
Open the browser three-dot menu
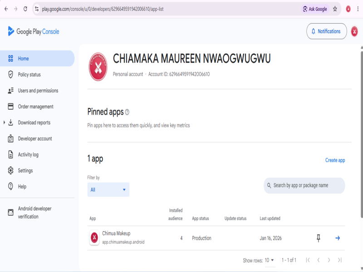[x=358, y=9]
